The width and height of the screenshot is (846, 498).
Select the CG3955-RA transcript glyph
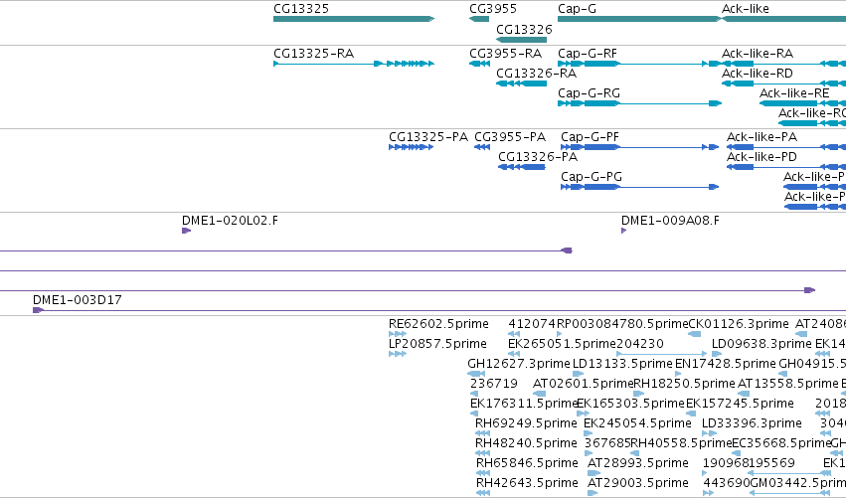point(479,64)
